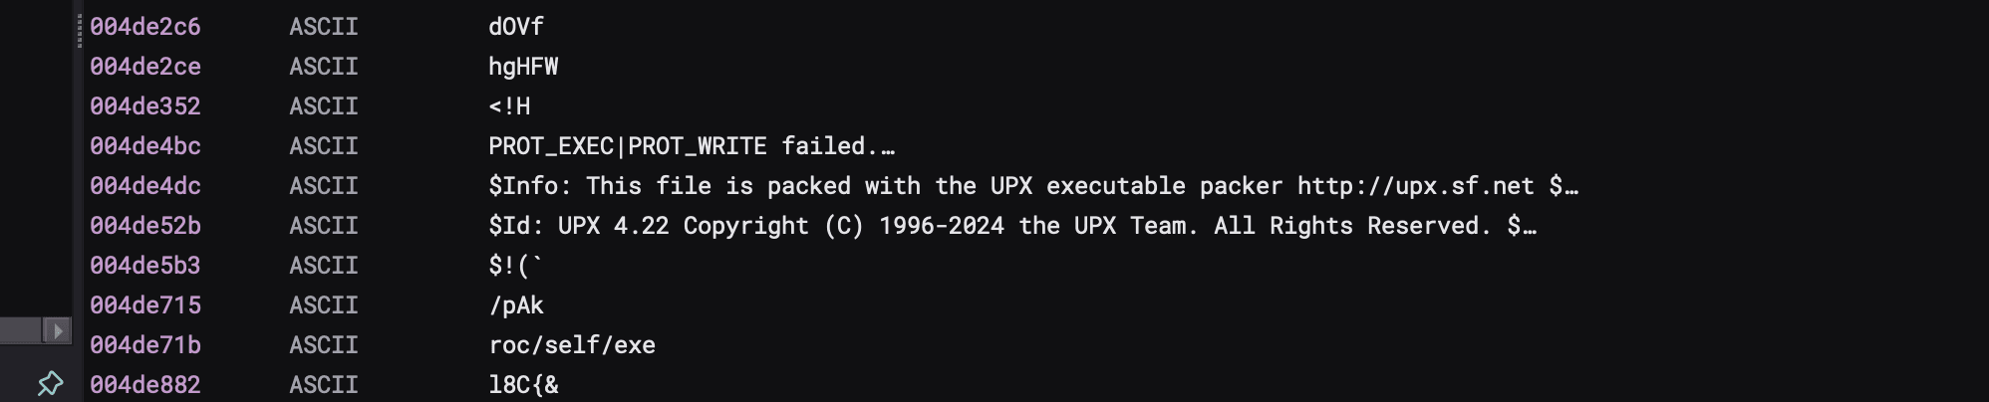Click the dotted drag handle beside the address column
The width and height of the screenshot is (1989, 402).
point(80,31)
